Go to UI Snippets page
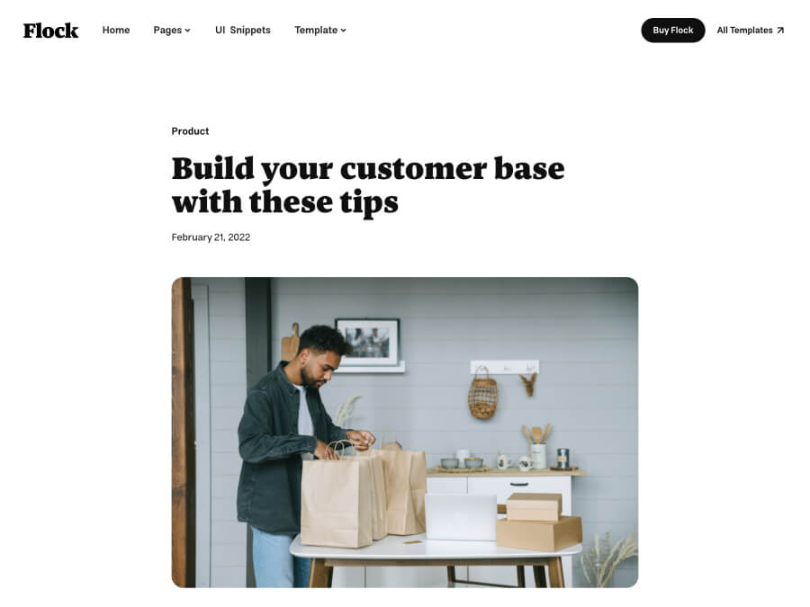Image resolution: width=810 pixels, height=607 pixels. [x=243, y=30]
